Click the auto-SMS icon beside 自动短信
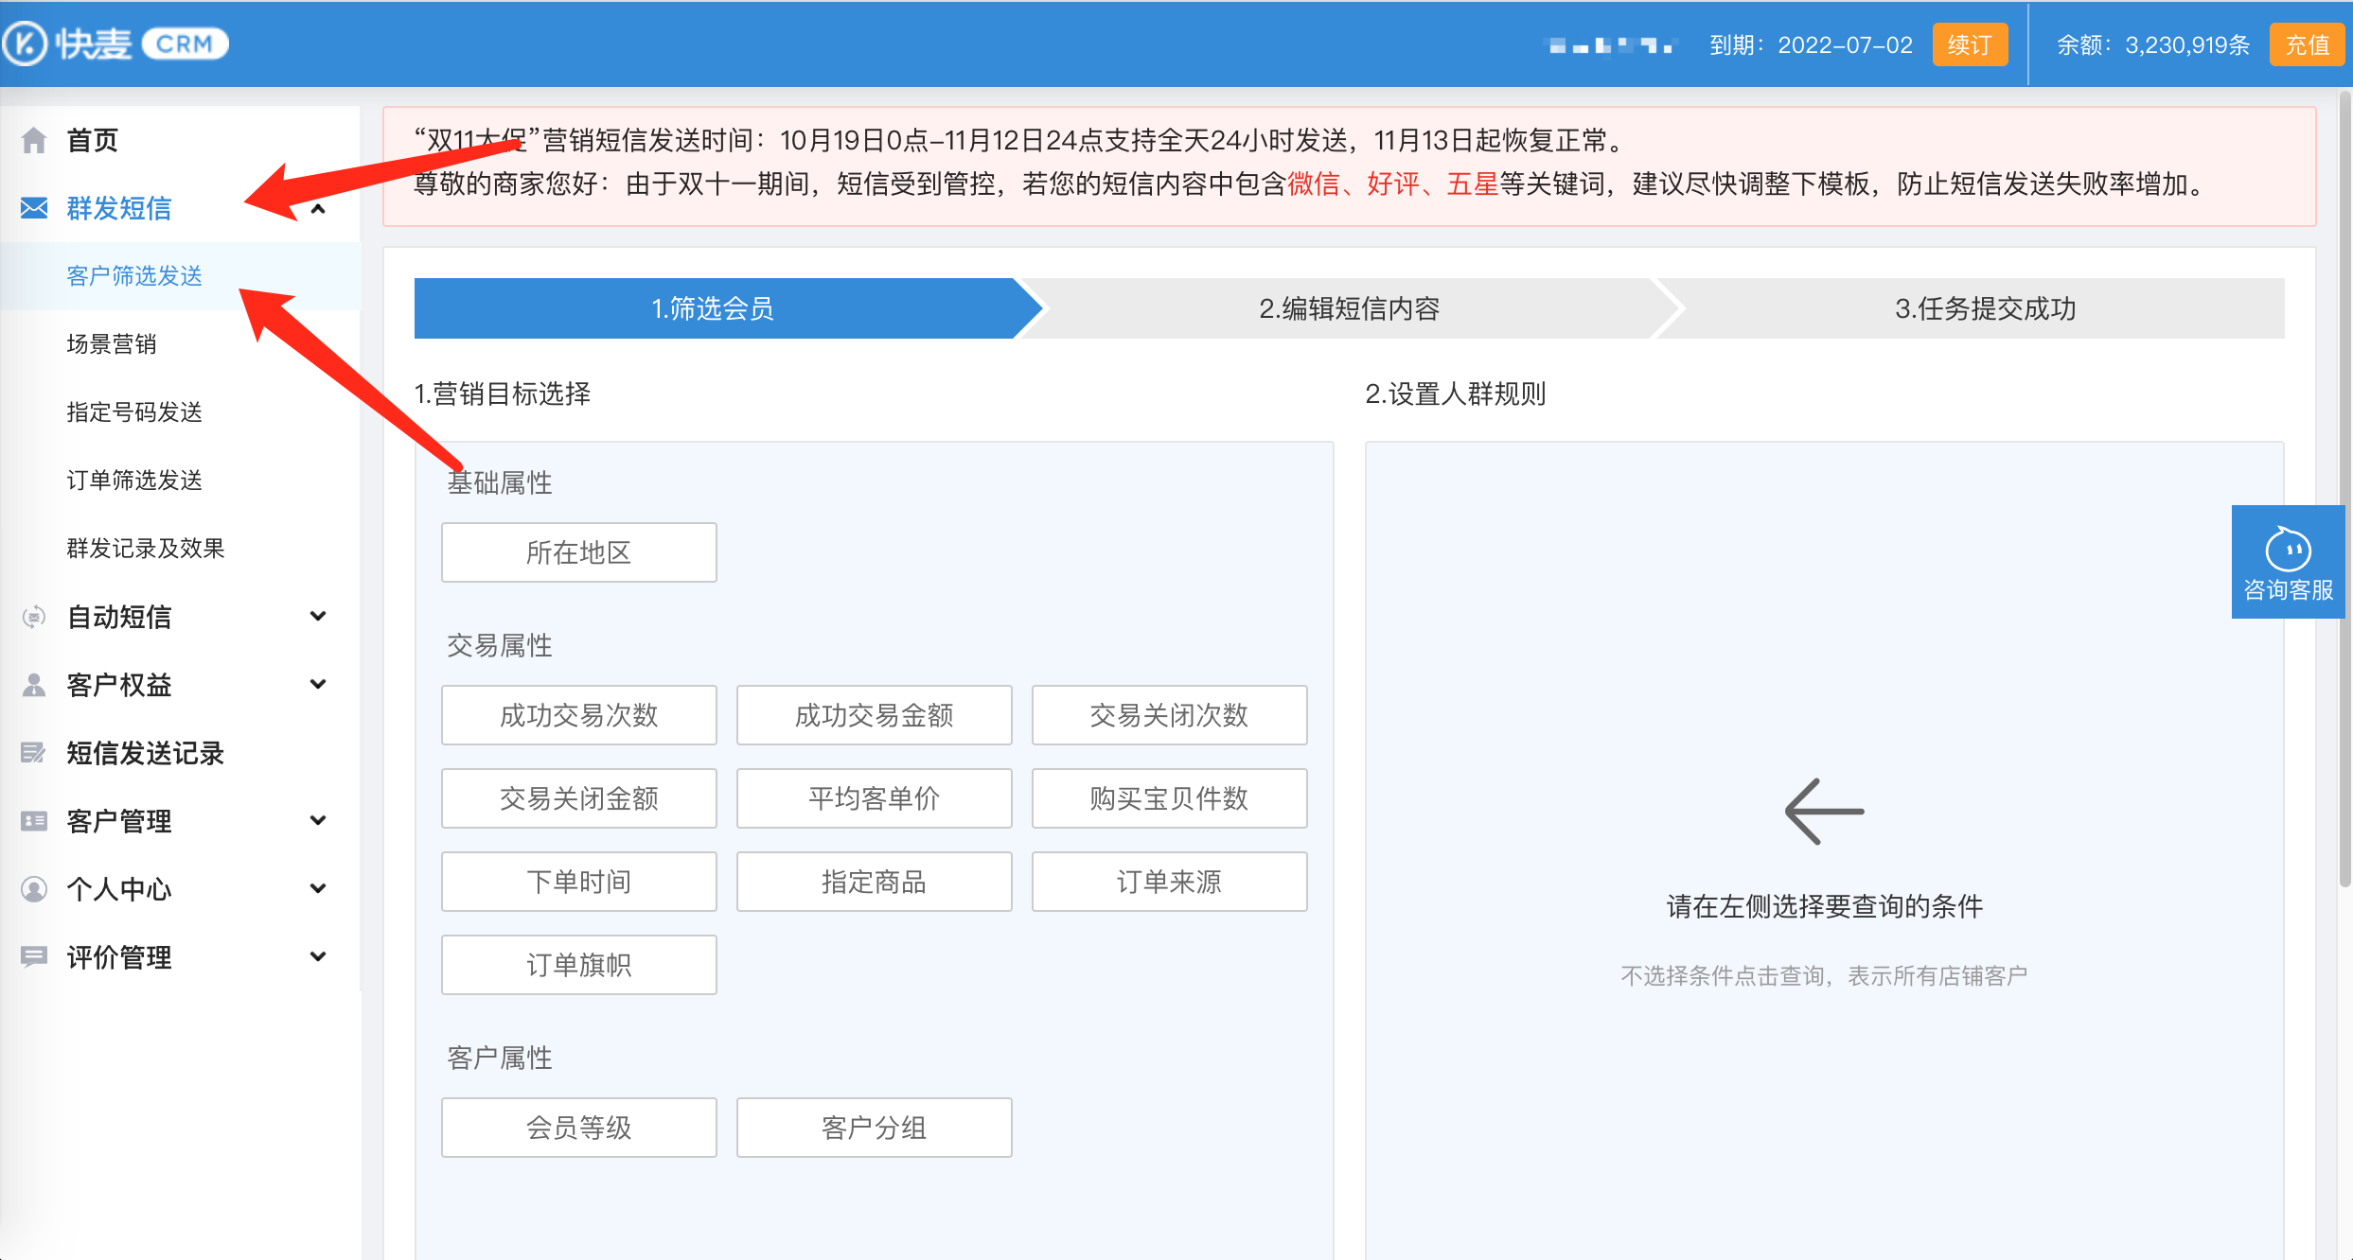 coord(34,617)
